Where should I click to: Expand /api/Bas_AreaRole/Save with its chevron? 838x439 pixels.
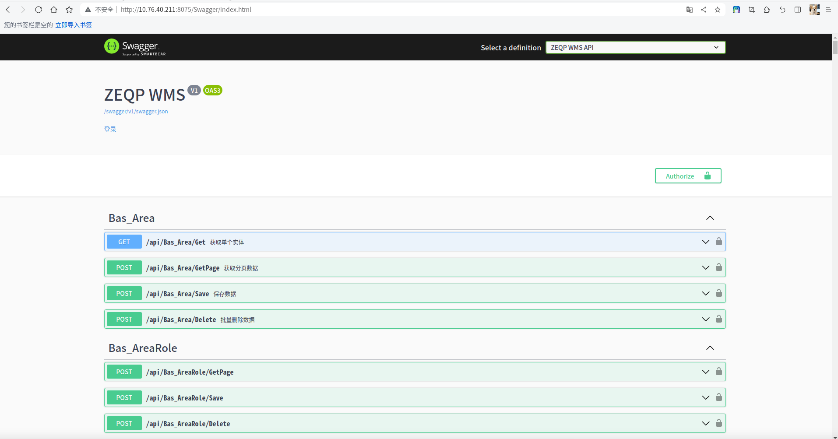(706, 397)
